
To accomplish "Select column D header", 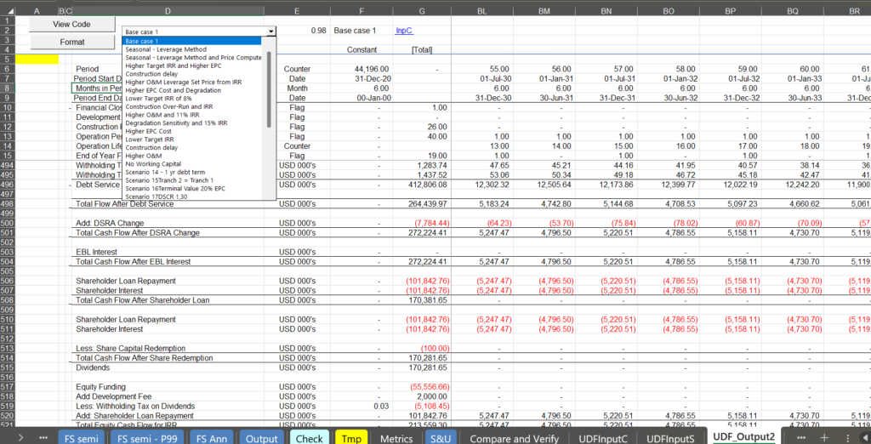I will click(168, 10).
